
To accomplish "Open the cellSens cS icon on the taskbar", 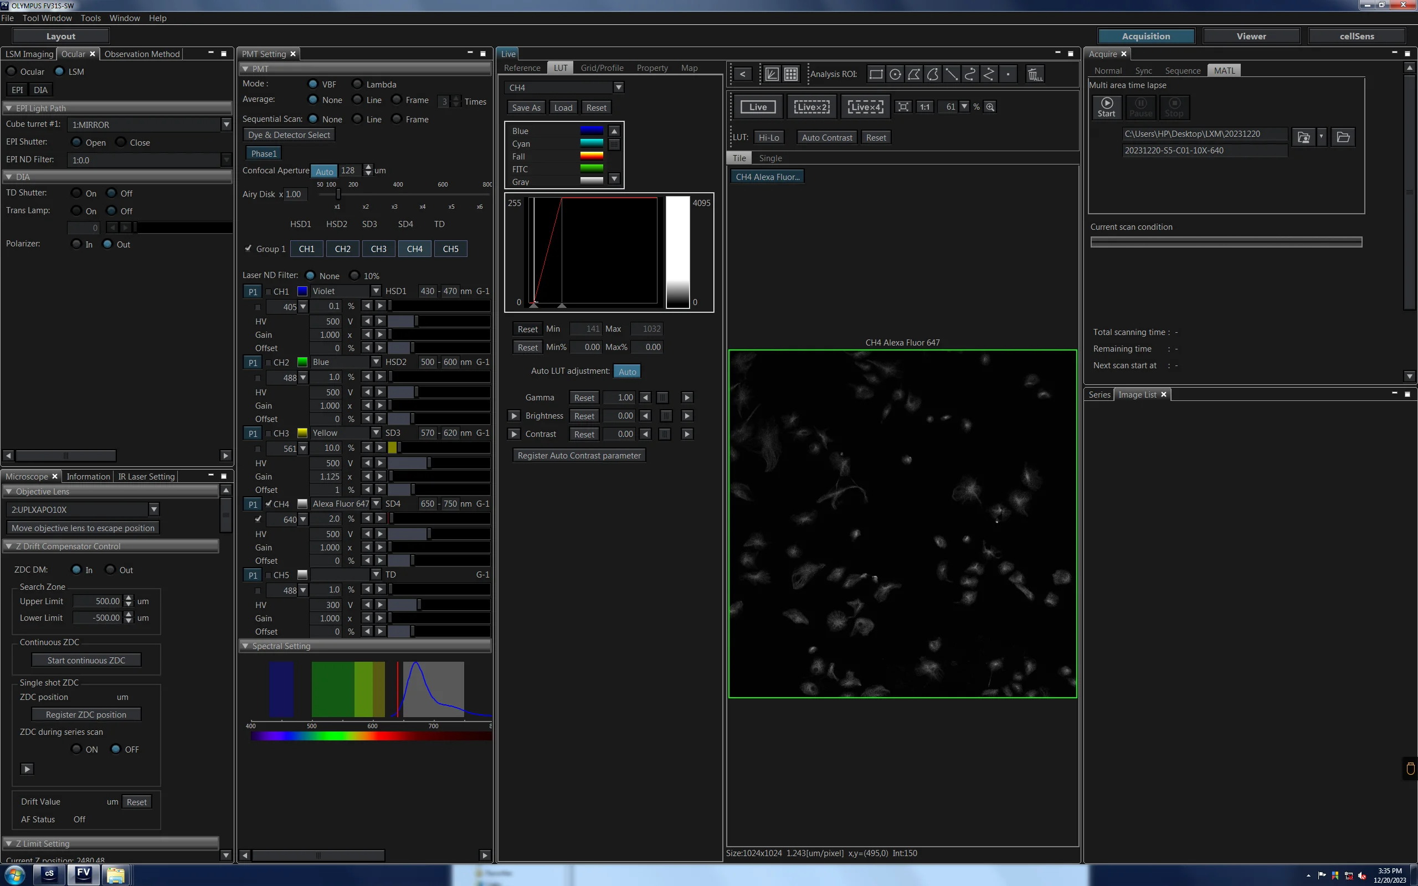I will (49, 874).
